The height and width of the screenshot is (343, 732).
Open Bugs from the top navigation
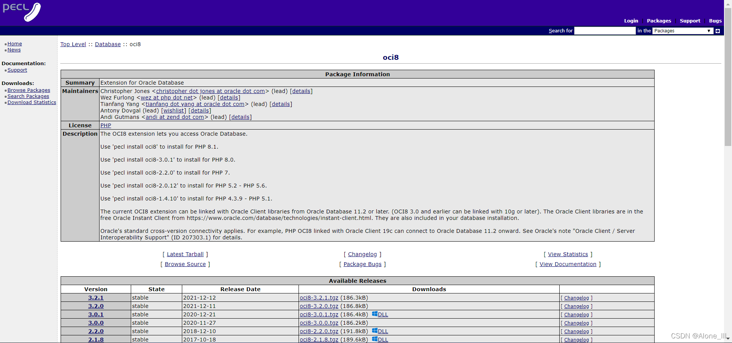pyautogui.click(x=715, y=21)
